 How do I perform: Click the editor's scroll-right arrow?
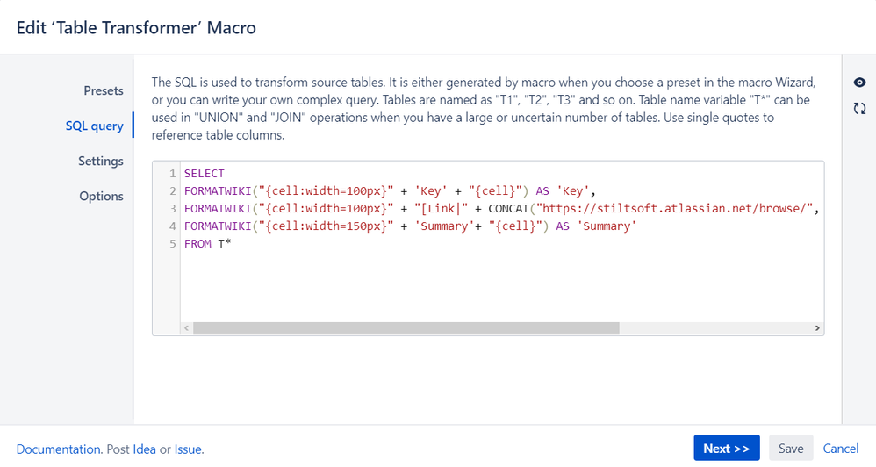point(817,327)
